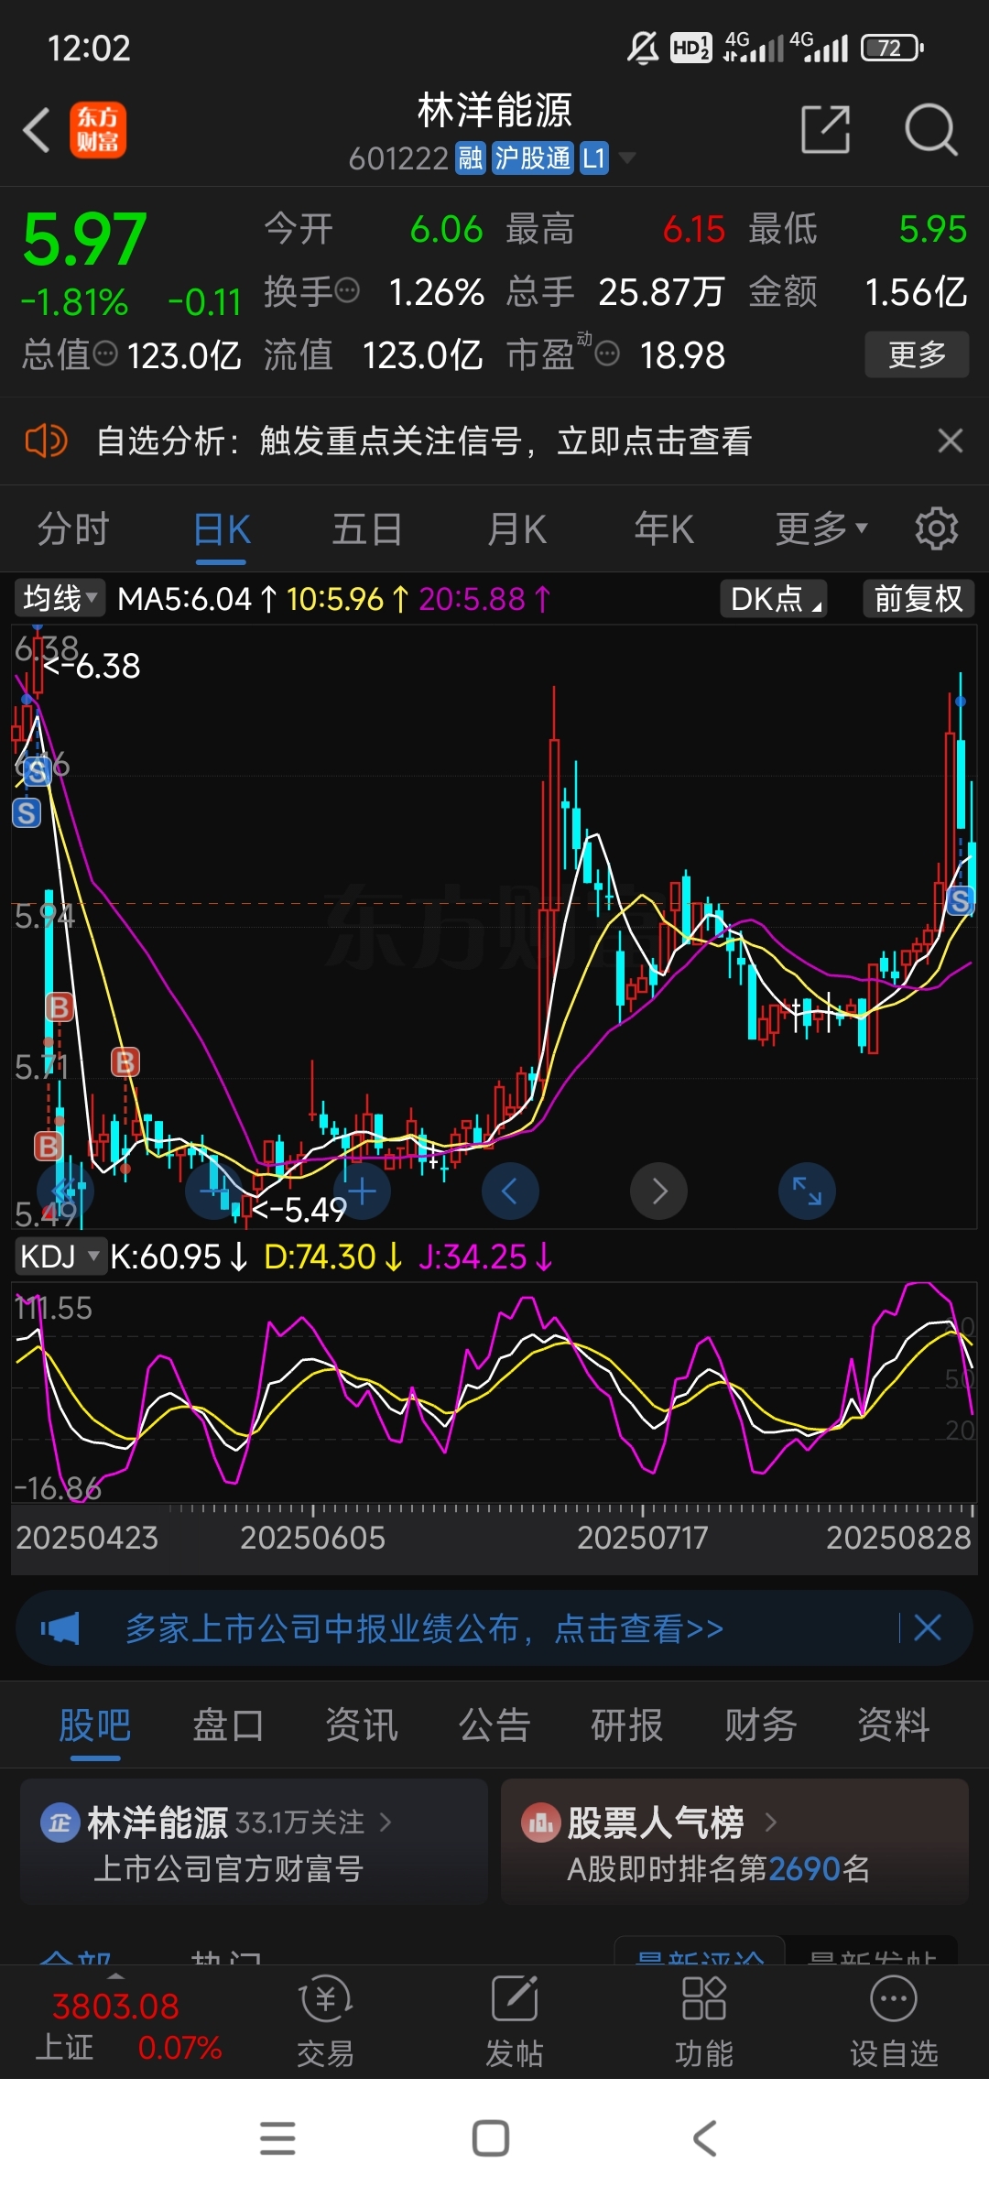Tap the B buy marker near 5.71
Image resolution: width=989 pixels, height=2198 pixels.
(x=125, y=1062)
